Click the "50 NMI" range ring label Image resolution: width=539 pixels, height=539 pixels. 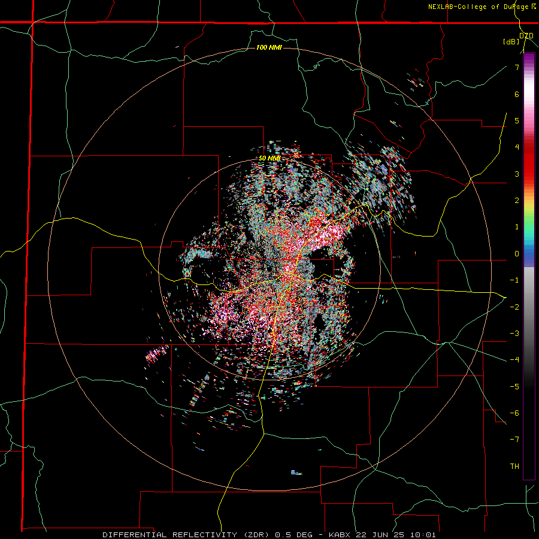click(x=269, y=159)
